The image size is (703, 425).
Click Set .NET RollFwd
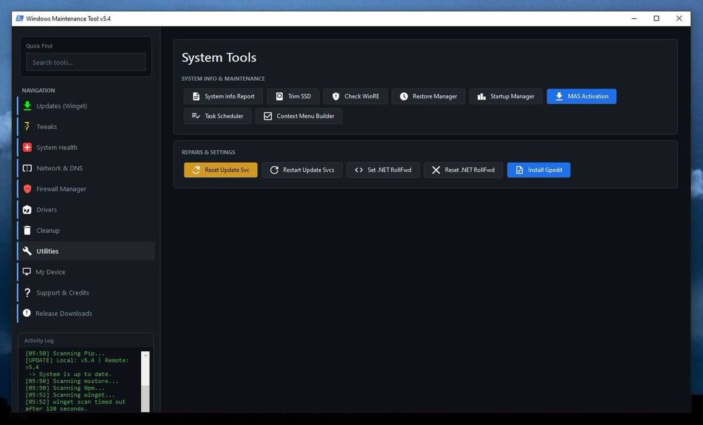(x=383, y=170)
